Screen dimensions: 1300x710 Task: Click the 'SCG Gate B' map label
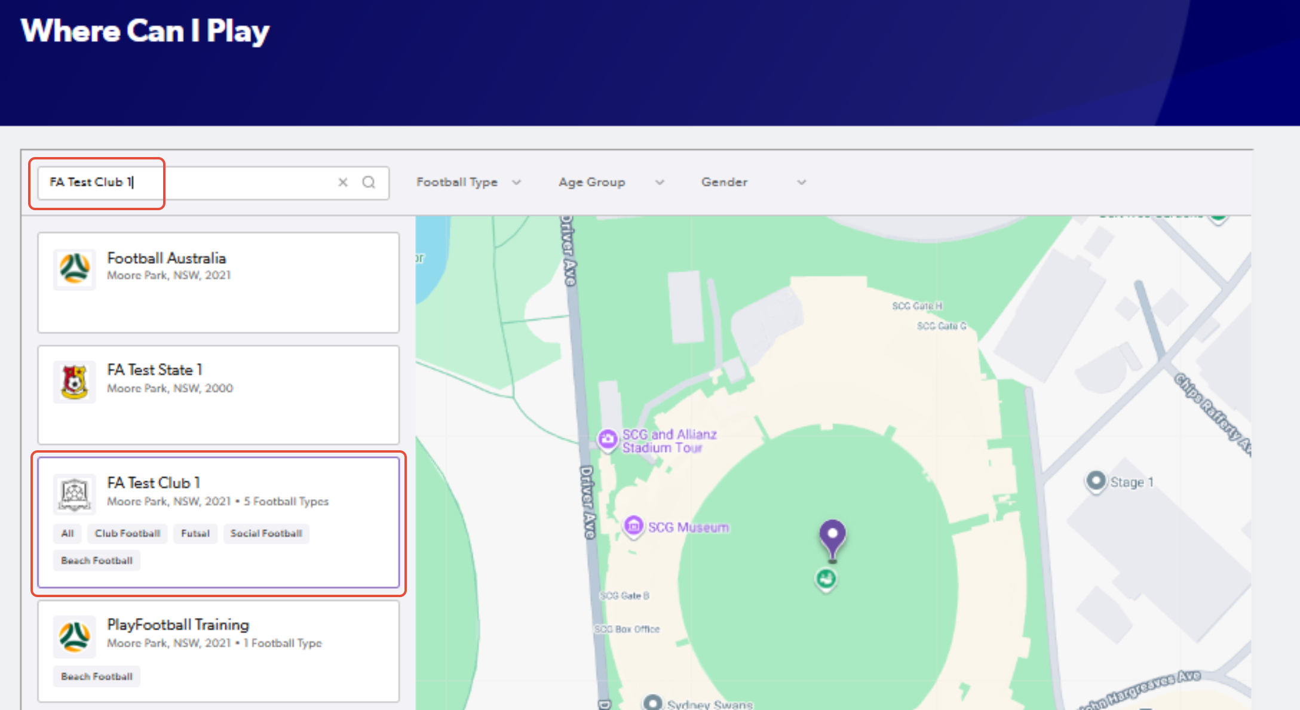pos(624,595)
